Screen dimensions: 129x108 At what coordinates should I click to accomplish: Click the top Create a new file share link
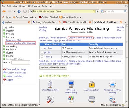coord(81,38)
